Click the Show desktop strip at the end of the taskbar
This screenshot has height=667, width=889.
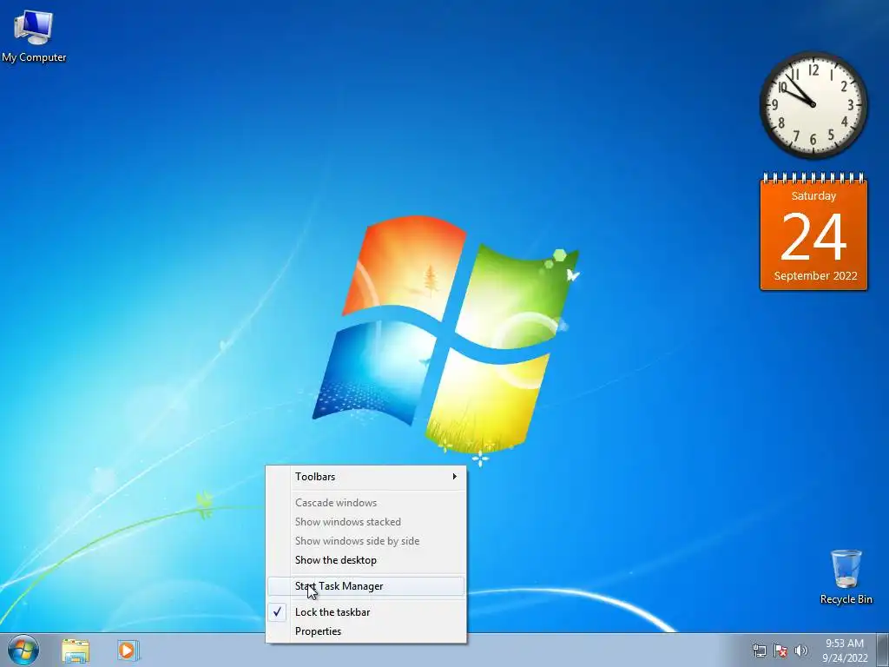click(x=883, y=650)
